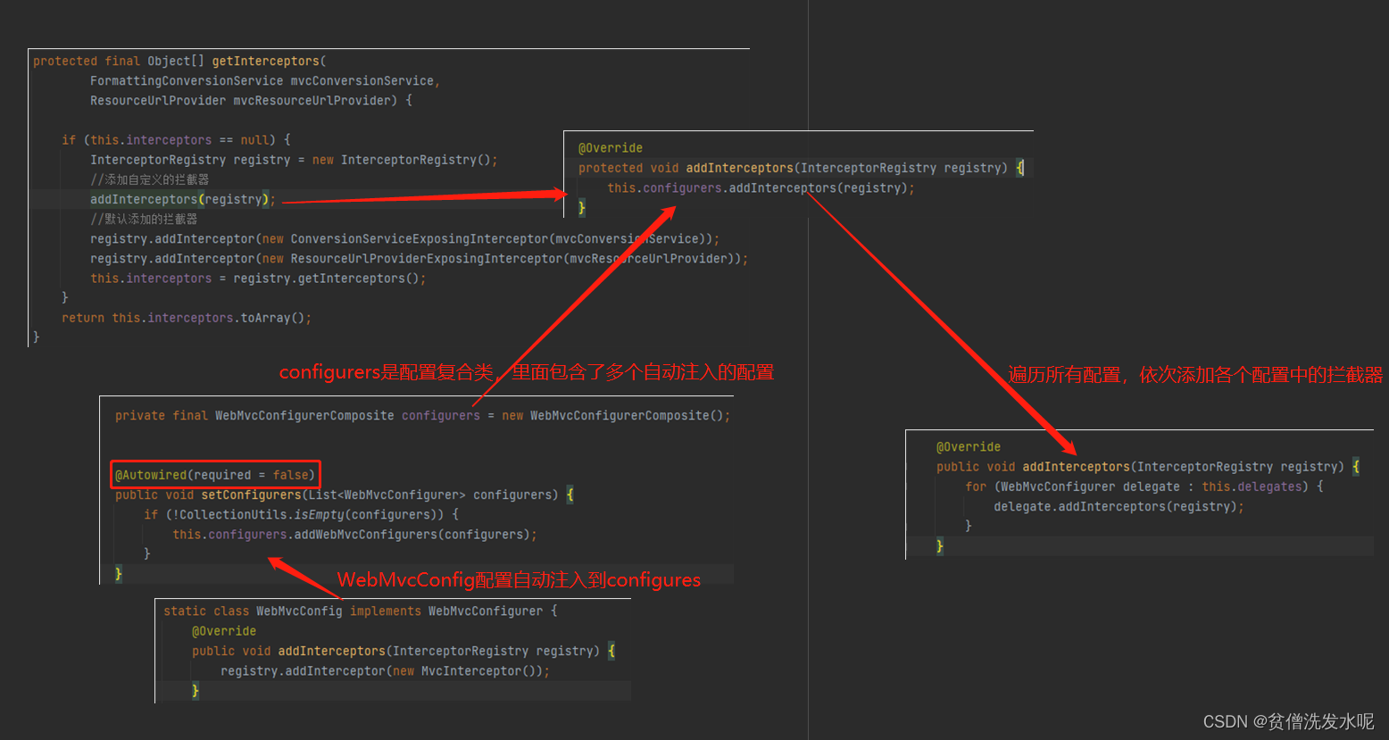Click the highlighted 'addInterceptors(registry);' call
This screenshot has height=740, width=1389.
183,199
